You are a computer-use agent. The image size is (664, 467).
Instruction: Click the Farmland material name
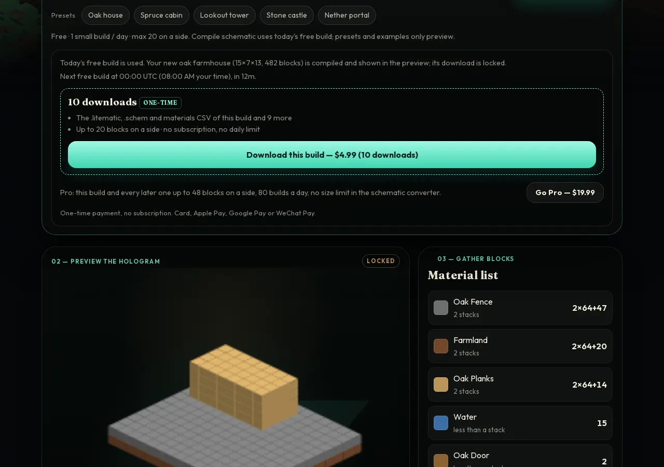coord(471,340)
